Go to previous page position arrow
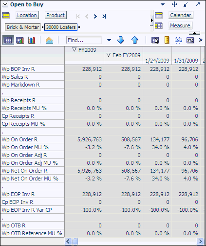Viewport: 206px width, 246px height. 87,16
